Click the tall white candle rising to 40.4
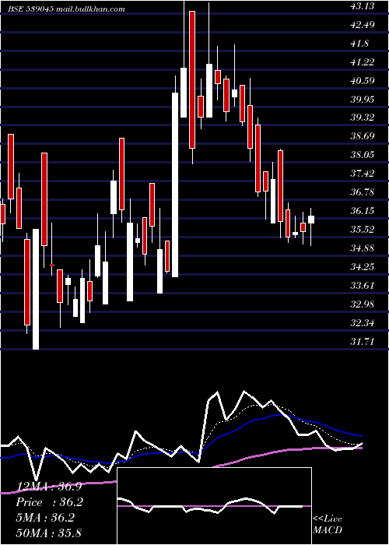This screenshot has height=545, width=389. click(175, 185)
